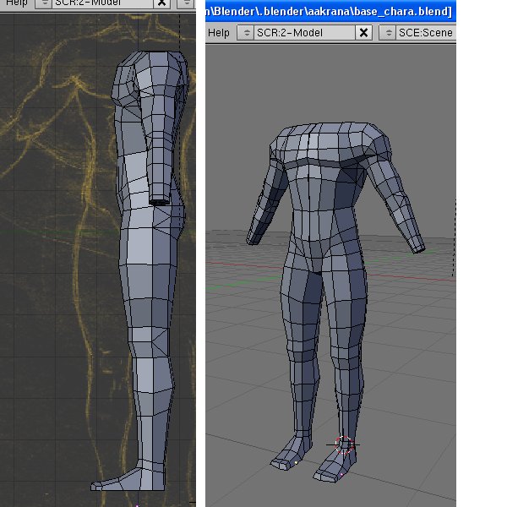Click the 3D cursor at the model's ankle
Screen dimensions: 507x507
tap(343, 445)
